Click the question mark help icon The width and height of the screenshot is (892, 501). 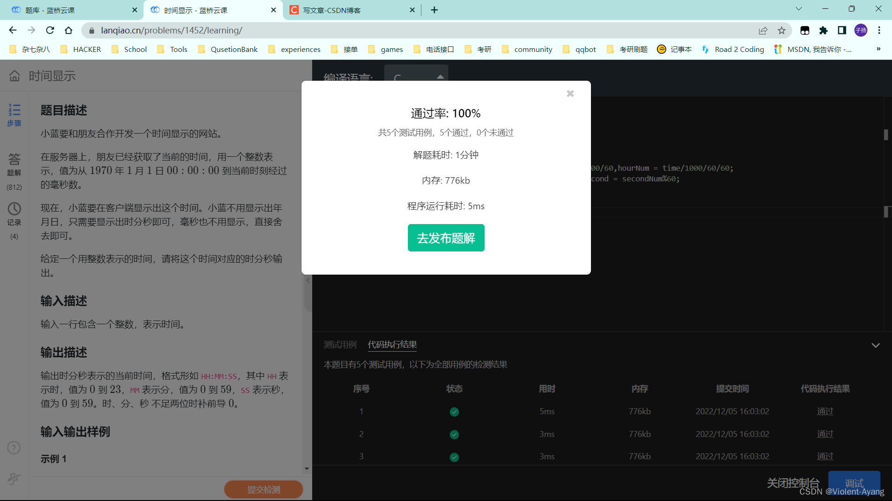[x=14, y=448]
